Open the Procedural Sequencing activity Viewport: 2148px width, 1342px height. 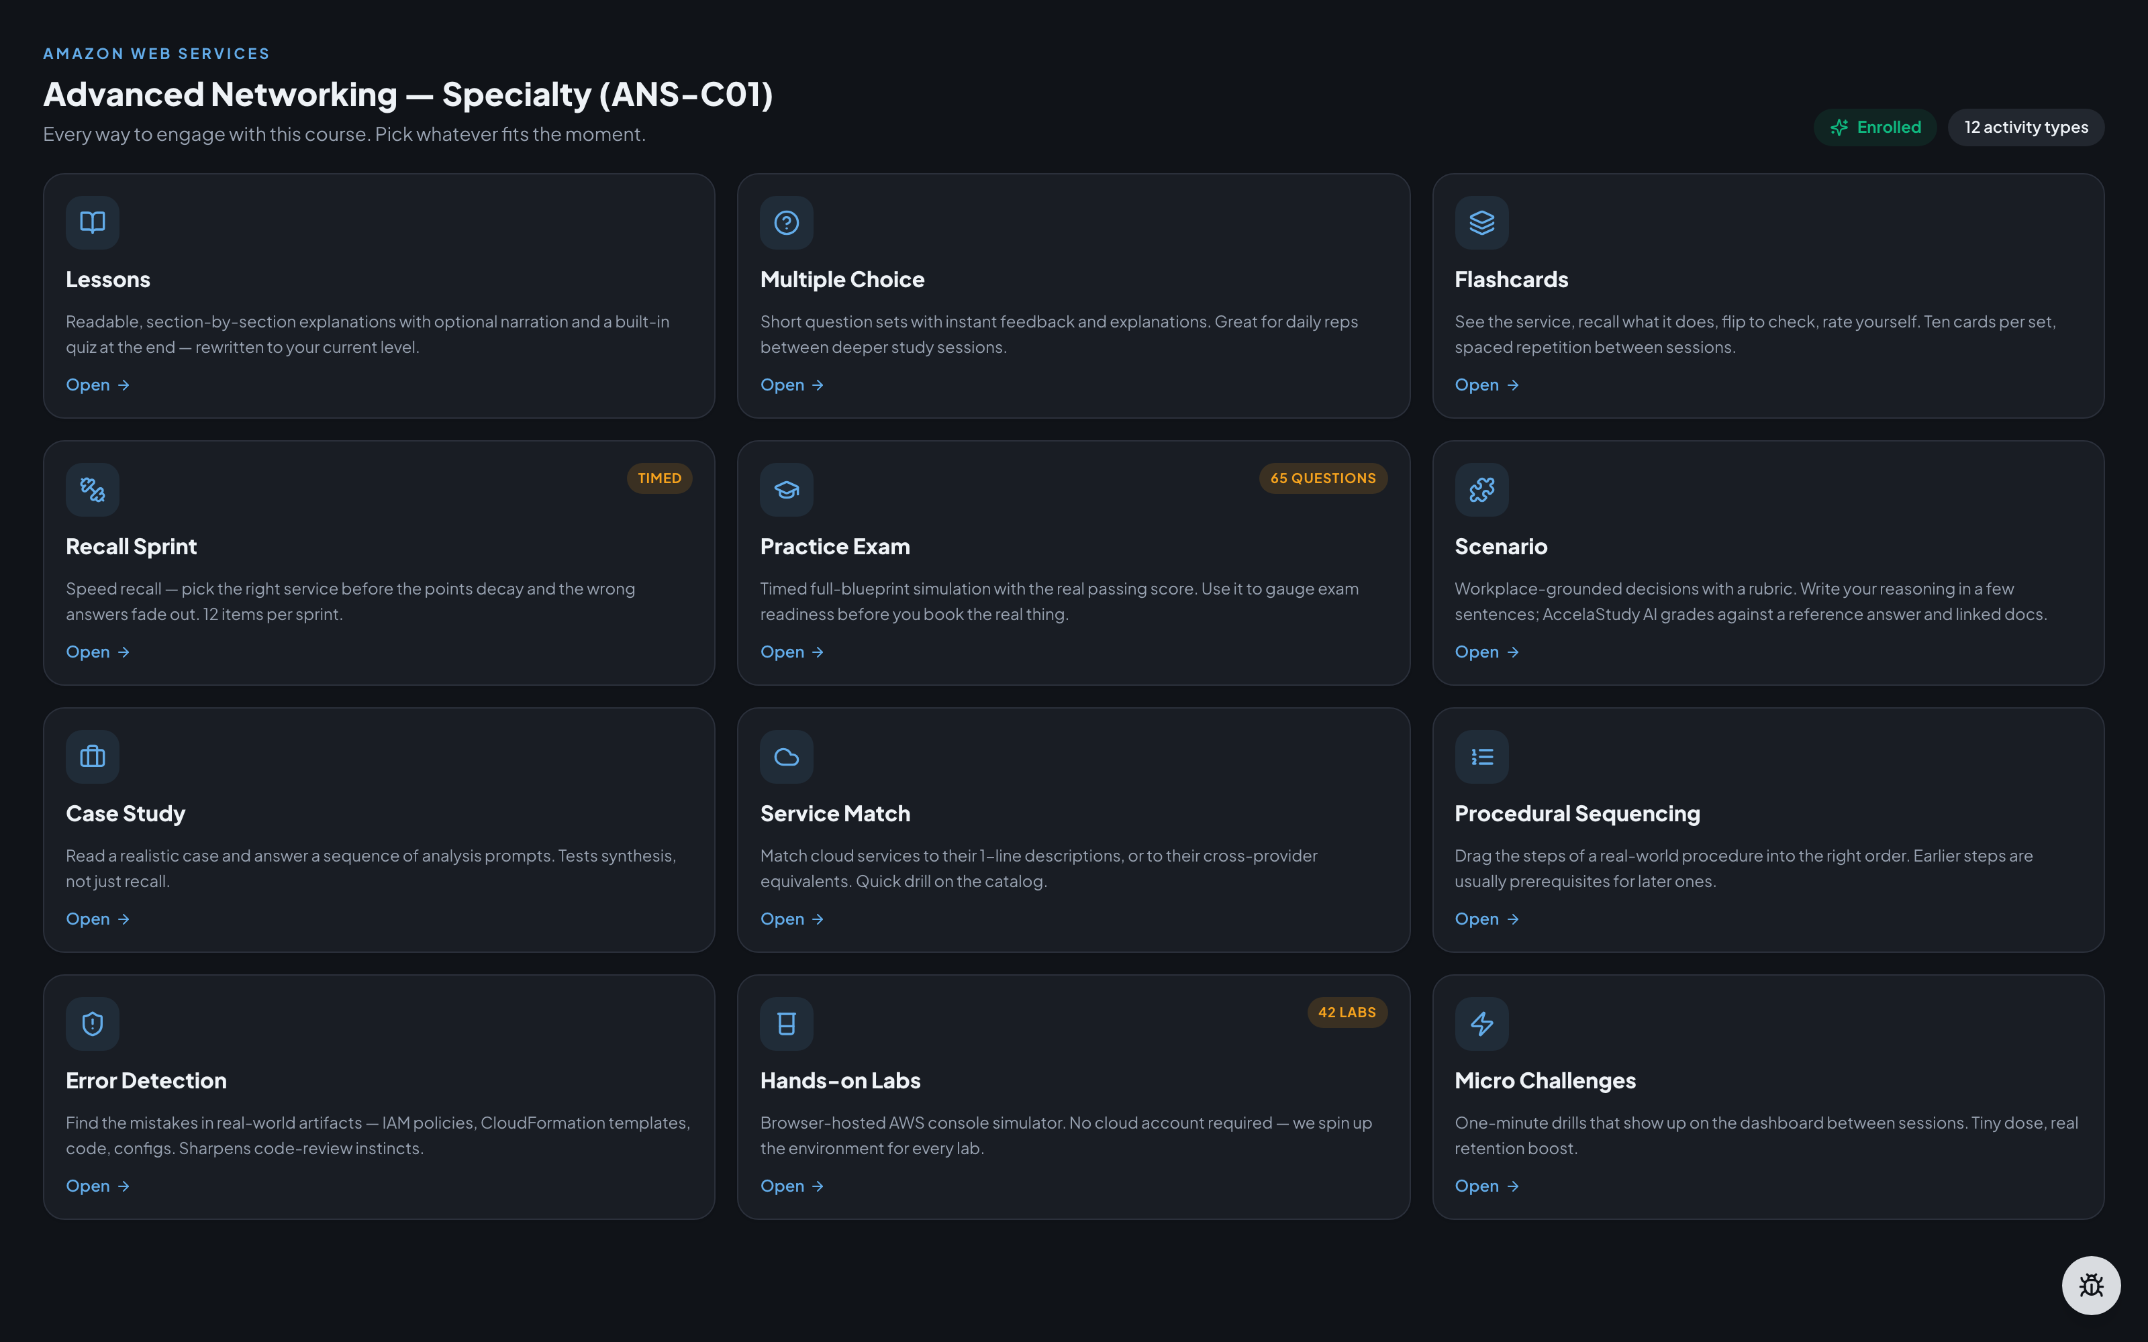coord(1487,919)
